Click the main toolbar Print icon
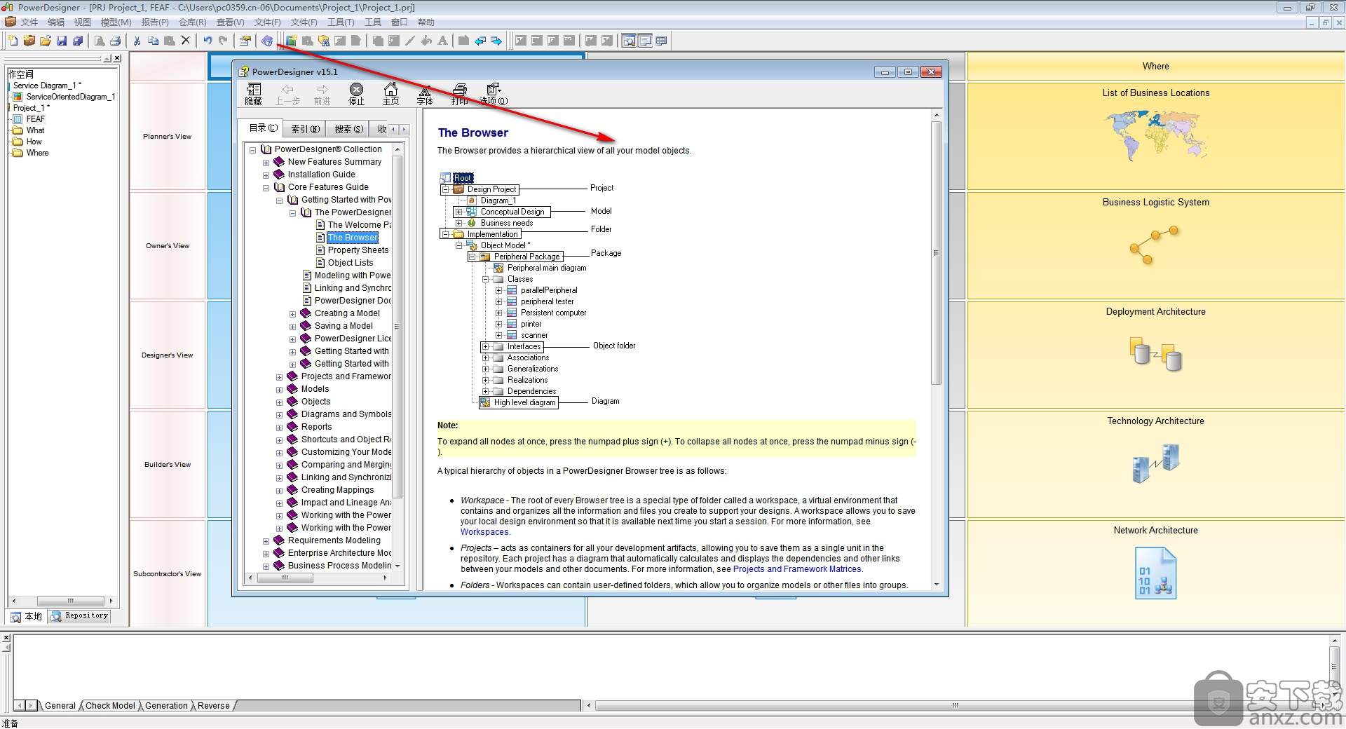This screenshot has width=1346, height=729. (x=116, y=41)
